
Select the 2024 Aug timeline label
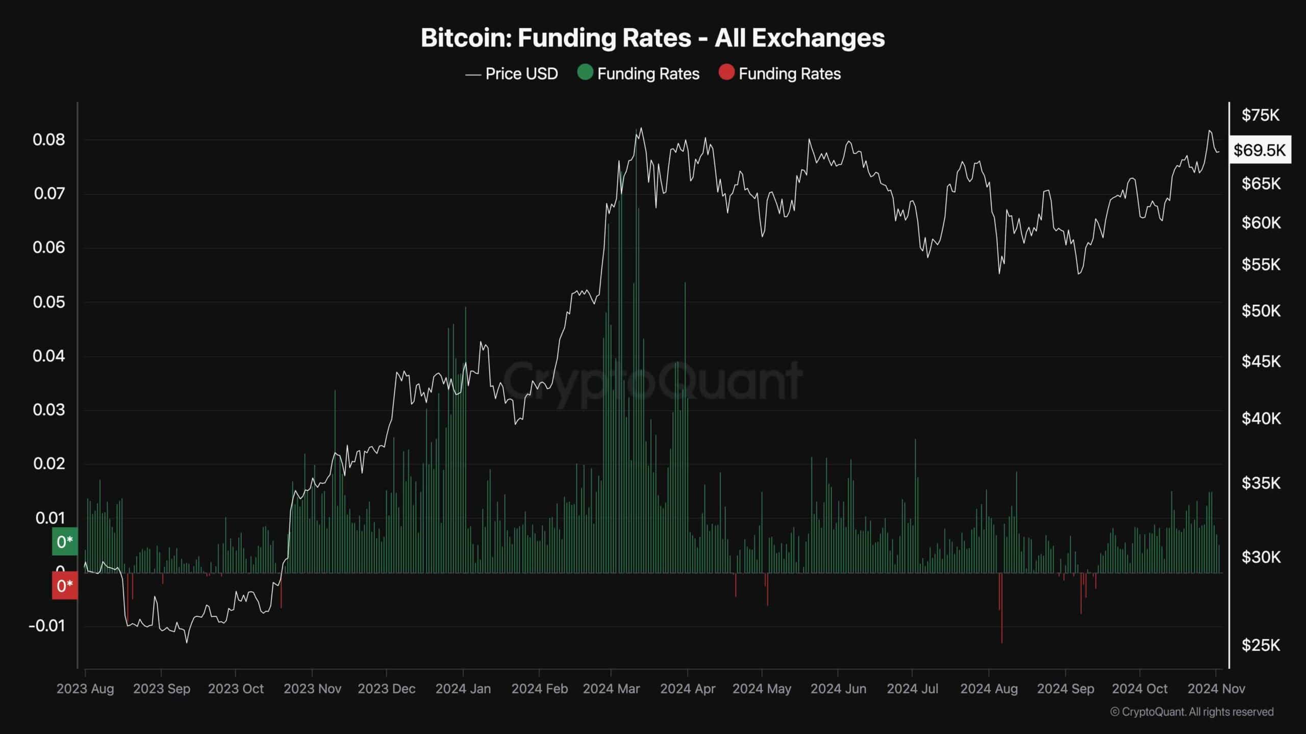989,689
